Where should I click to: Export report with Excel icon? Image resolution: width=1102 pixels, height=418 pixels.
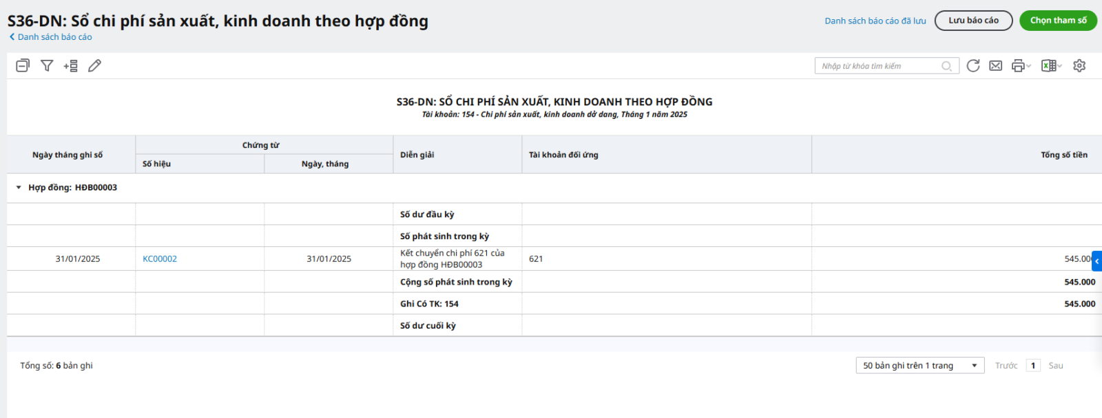[x=1048, y=66]
